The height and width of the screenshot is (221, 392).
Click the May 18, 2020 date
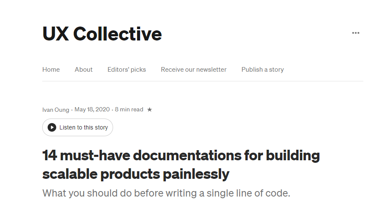[92, 110]
